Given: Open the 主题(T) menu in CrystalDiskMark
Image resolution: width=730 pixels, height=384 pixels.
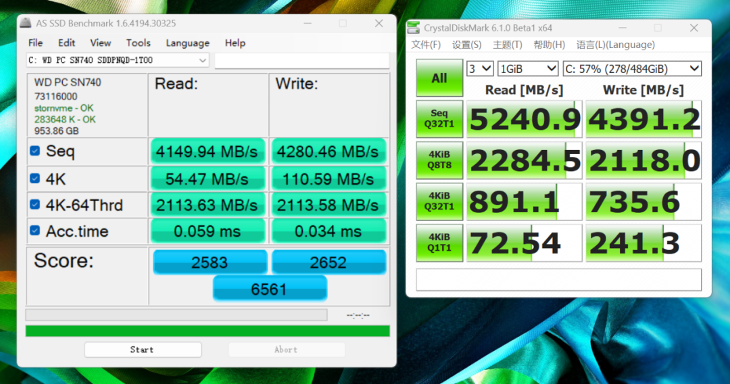Looking at the screenshot, I should coord(508,45).
